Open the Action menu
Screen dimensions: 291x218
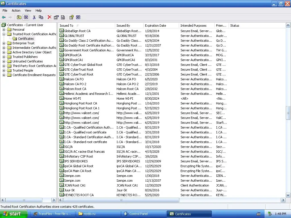[16, 11]
